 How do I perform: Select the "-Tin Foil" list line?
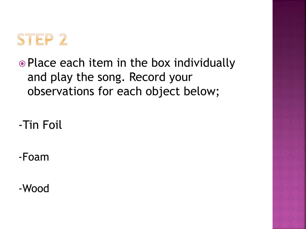[x=40, y=125]
